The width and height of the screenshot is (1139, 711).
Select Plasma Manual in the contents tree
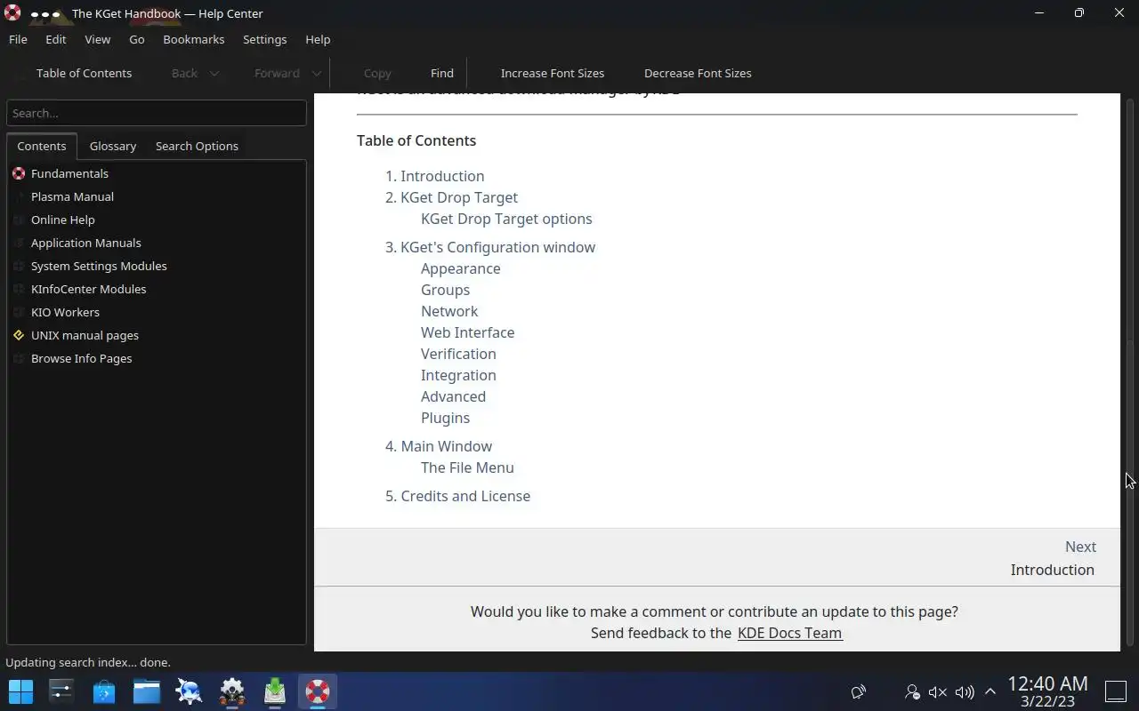72,196
